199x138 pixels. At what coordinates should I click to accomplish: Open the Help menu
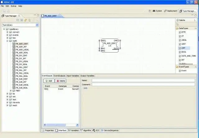pyautogui.click(x=20, y=6)
